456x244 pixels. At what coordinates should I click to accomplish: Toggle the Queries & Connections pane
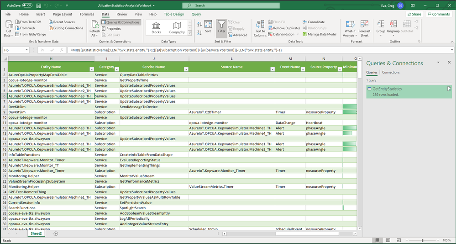(121, 22)
